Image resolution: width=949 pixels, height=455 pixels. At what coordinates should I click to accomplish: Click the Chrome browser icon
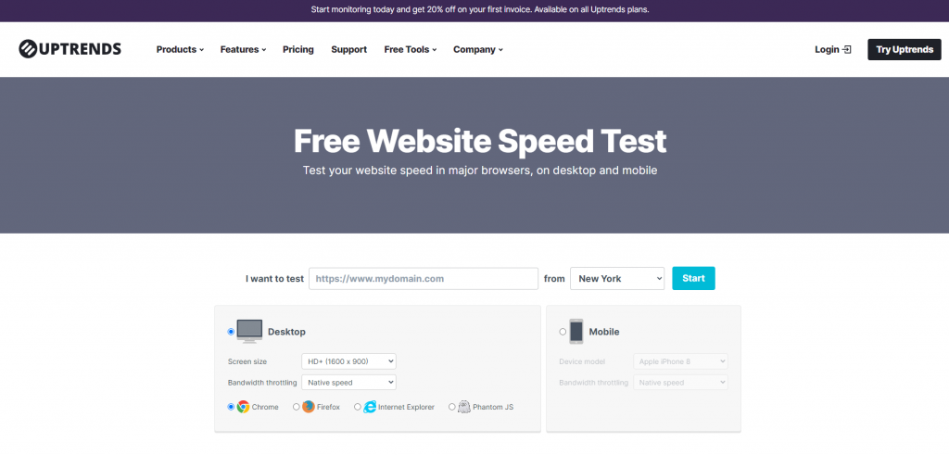point(243,407)
